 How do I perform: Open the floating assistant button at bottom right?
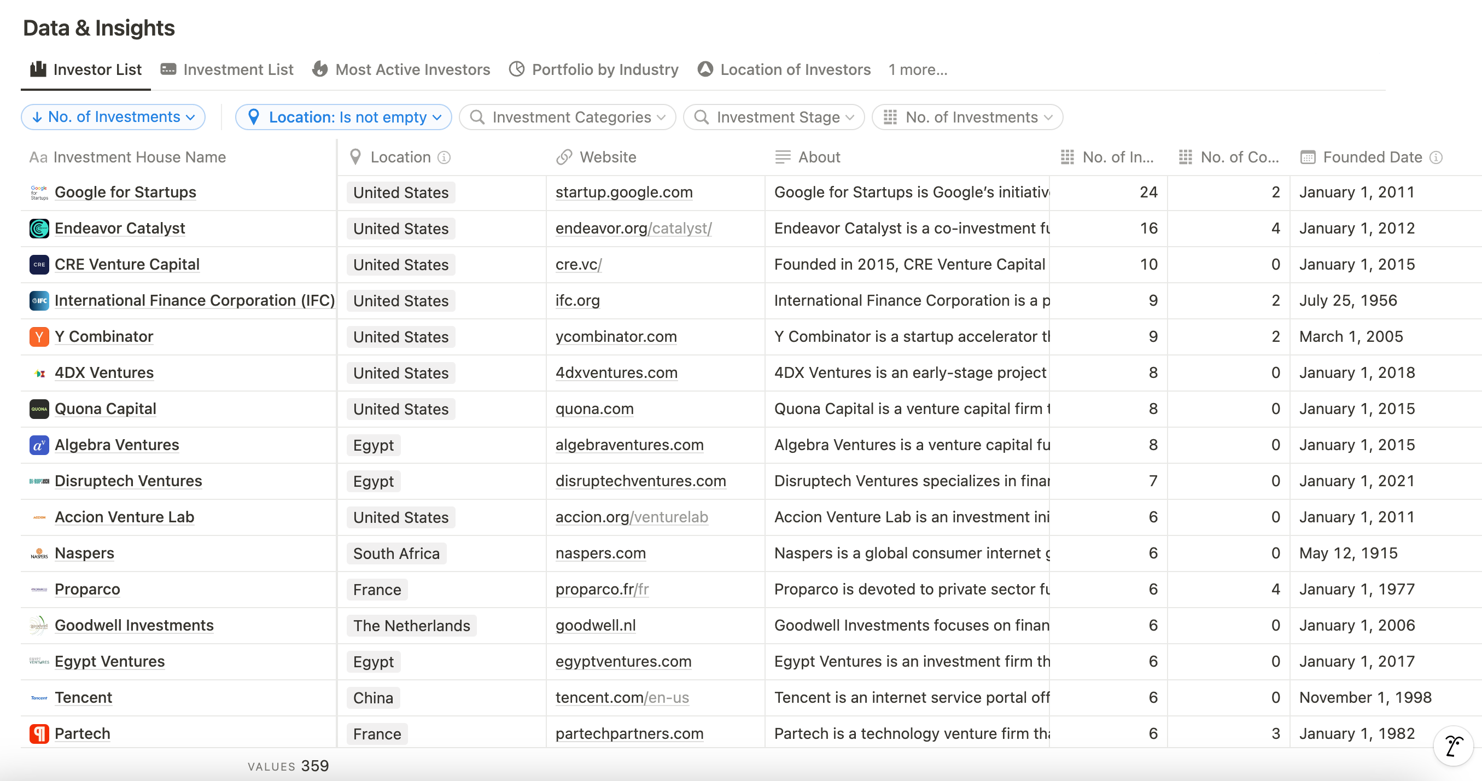tap(1453, 746)
